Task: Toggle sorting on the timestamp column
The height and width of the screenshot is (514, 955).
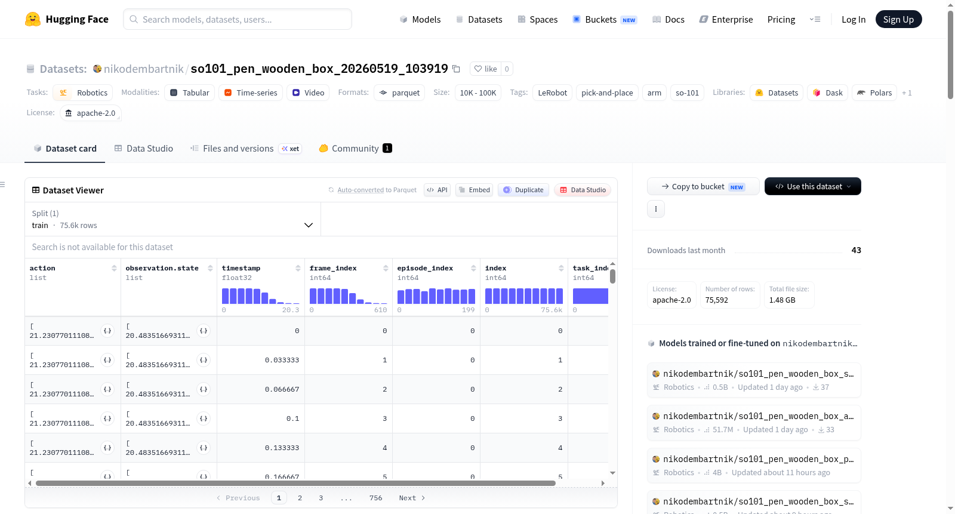Action: tap(298, 269)
